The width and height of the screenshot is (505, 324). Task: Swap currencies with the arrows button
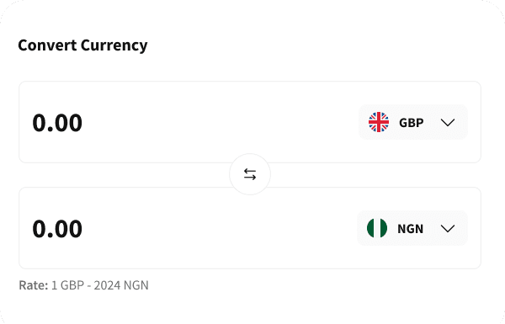[x=250, y=174]
